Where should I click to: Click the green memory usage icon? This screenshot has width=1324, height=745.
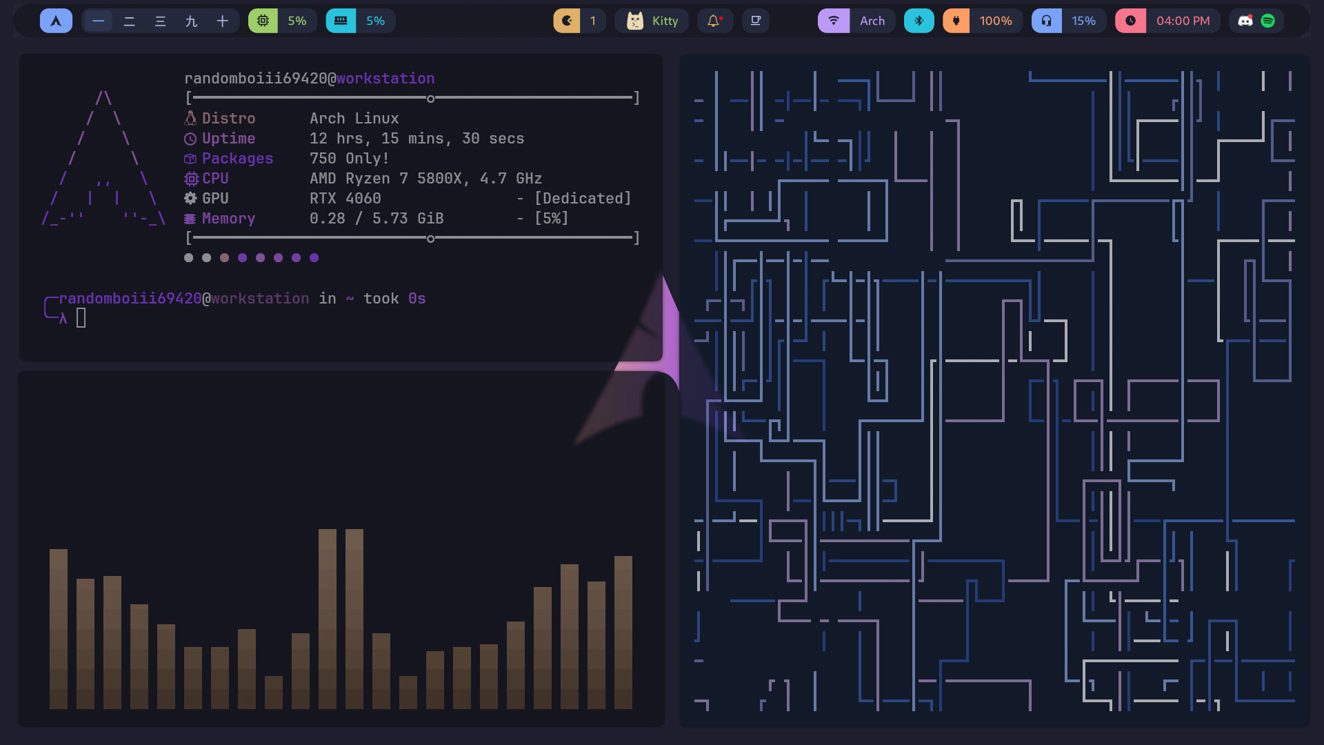click(x=341, y=21)
